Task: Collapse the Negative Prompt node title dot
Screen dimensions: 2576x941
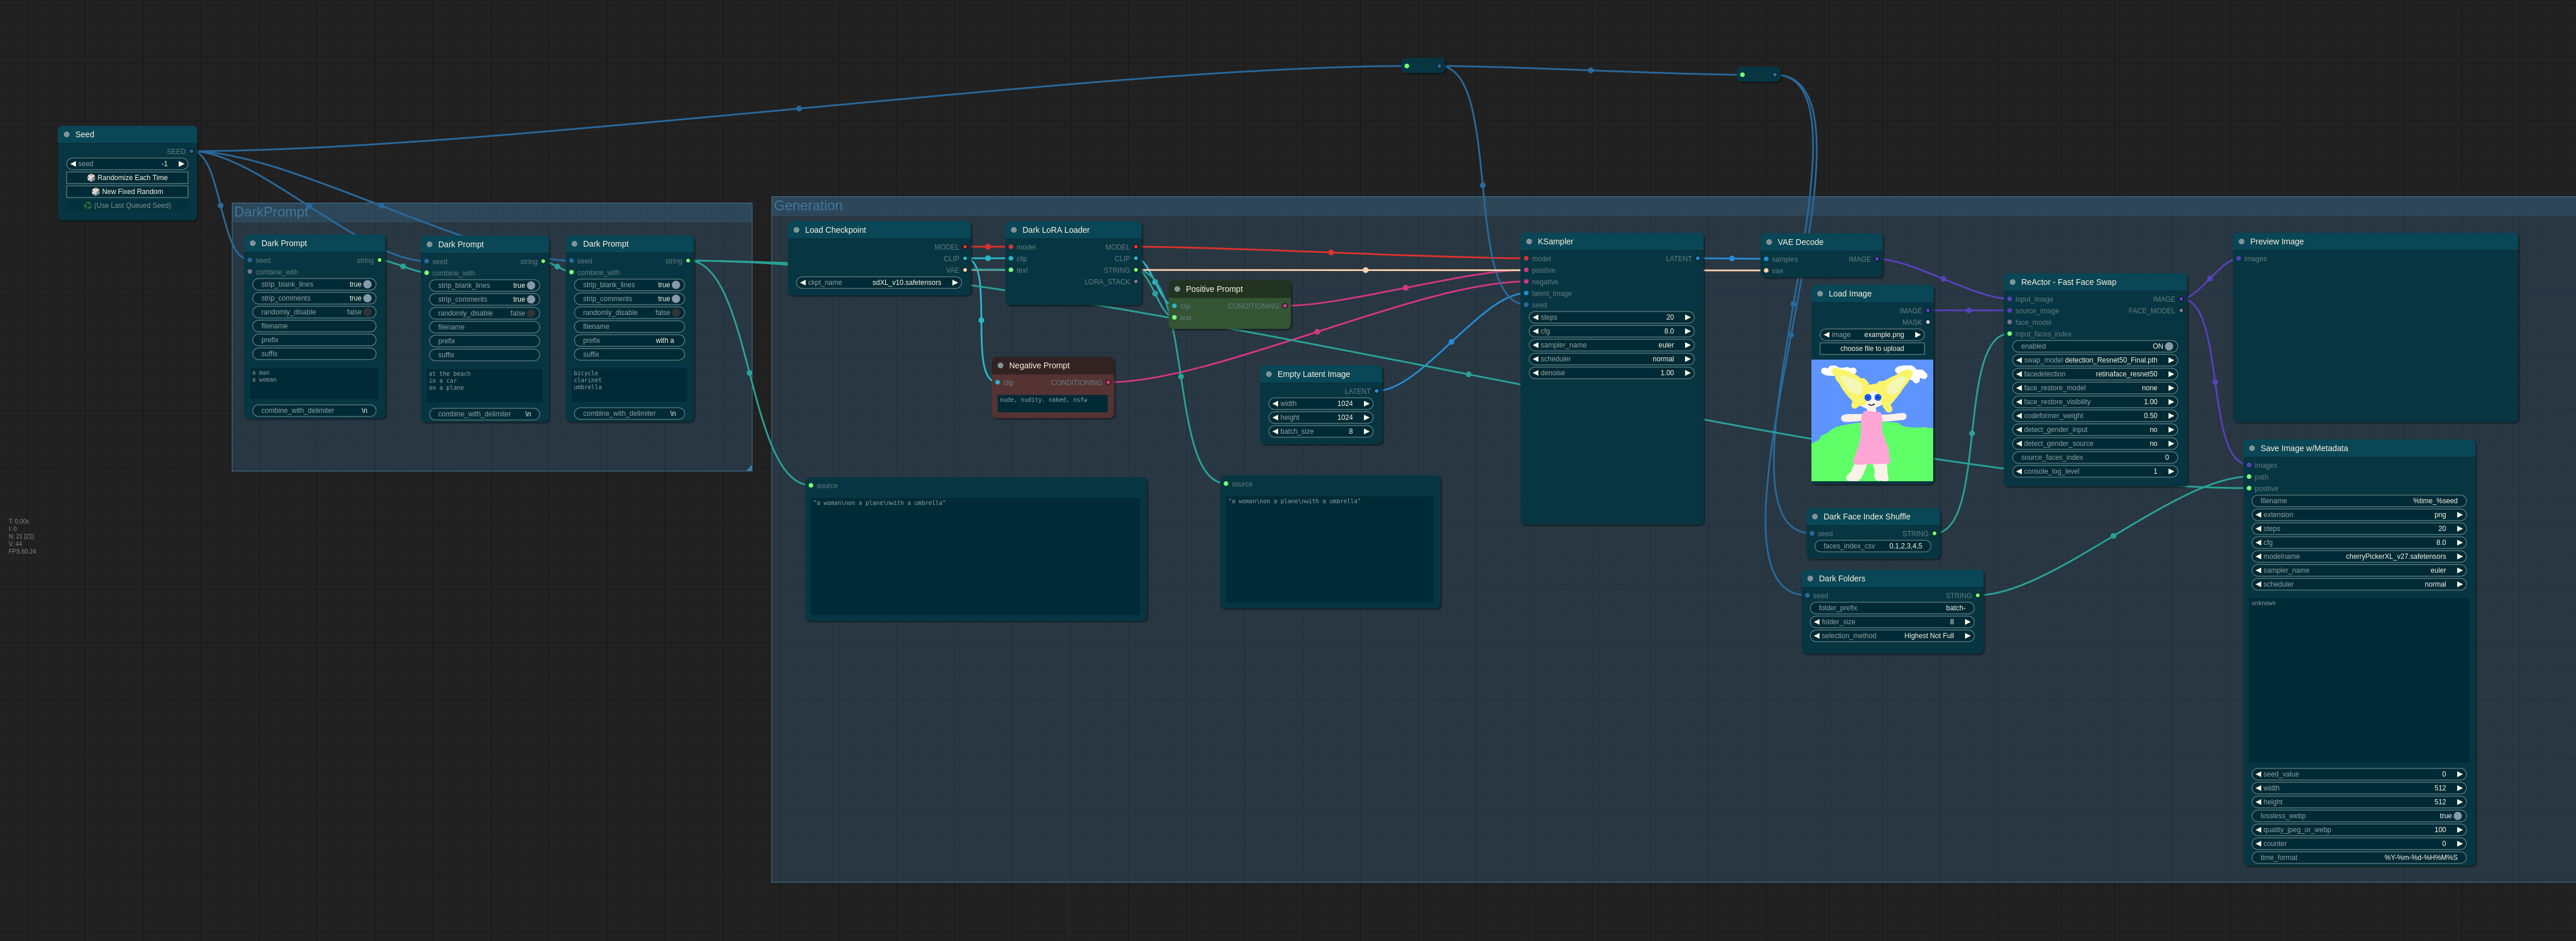Action: pos(1000,365)
